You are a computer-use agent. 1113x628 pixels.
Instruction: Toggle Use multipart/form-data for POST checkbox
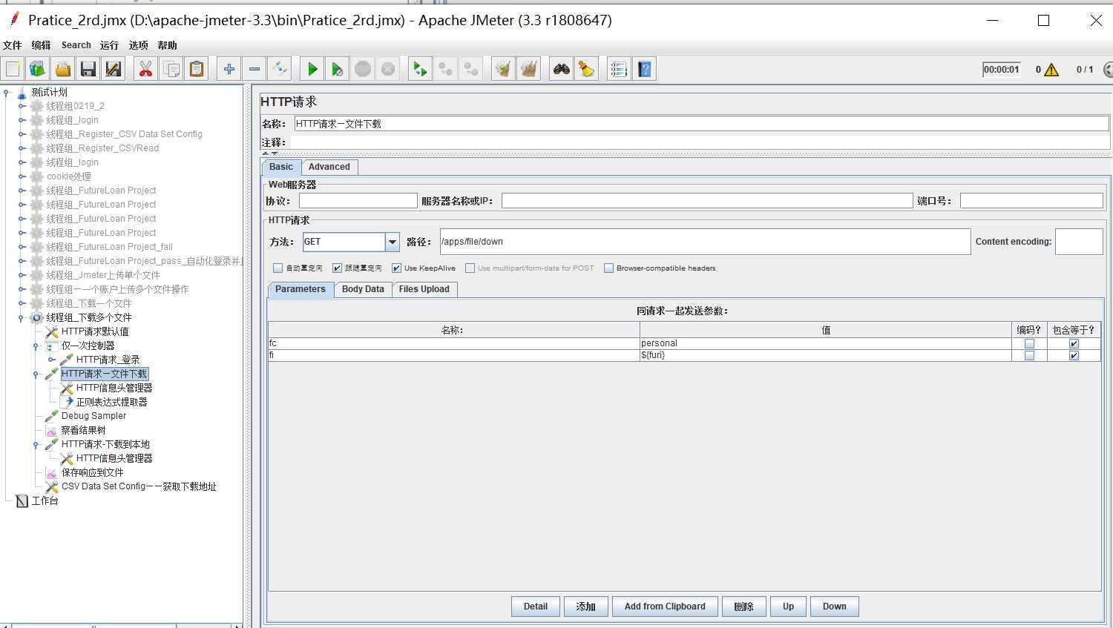470,268
